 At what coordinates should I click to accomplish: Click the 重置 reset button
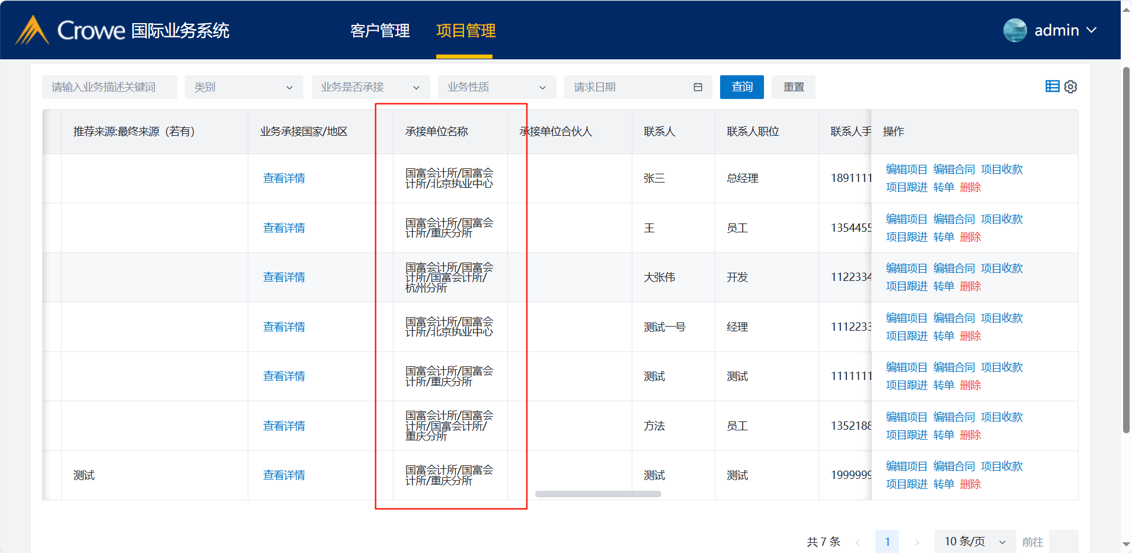coord(794,87)
